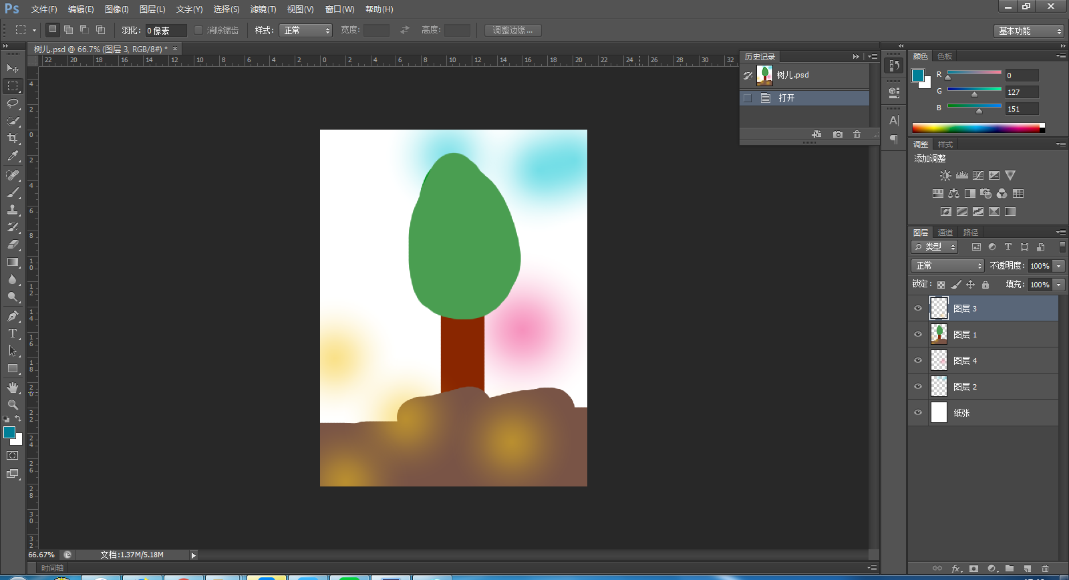Select the Clone Stamp tool
Viewport: 1069px width, 580px height.
(13, 210)
